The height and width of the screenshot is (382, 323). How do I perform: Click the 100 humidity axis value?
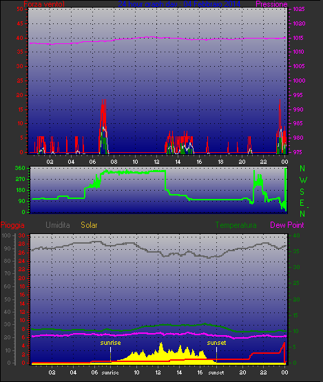coord(6,235)
